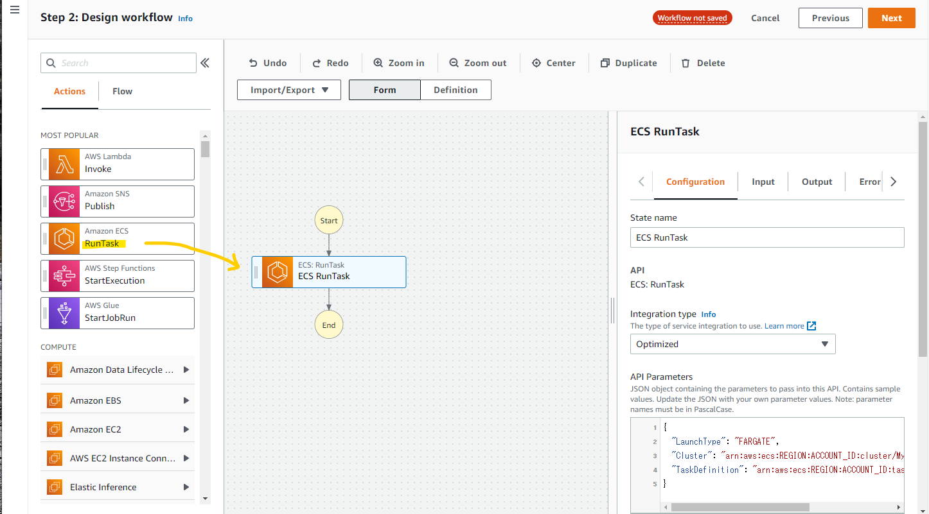Select the Amazon SNS Publish action icon
Image resolution: width=929 pixels, height=514 pixels.
click(64, 201)
